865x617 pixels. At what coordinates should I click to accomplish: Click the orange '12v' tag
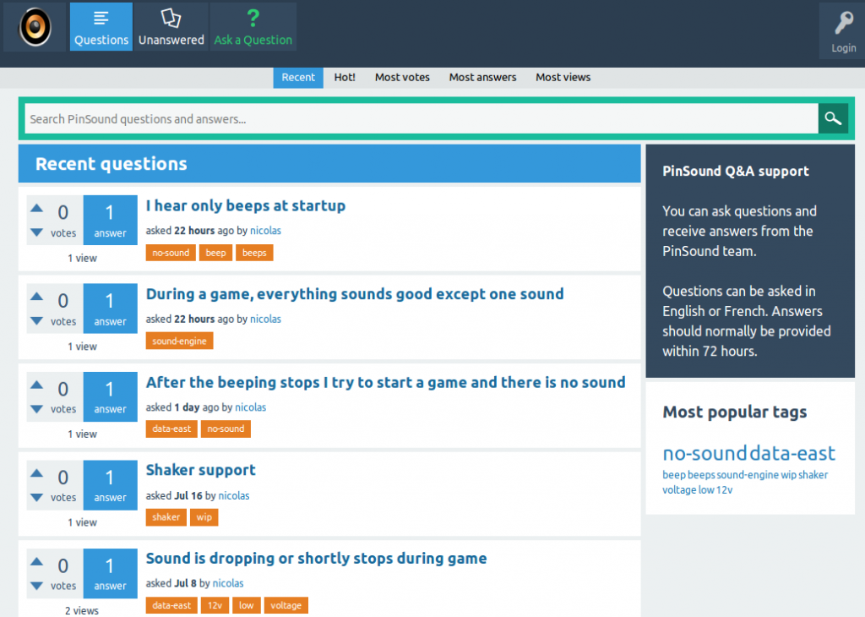tap(215, 605)
